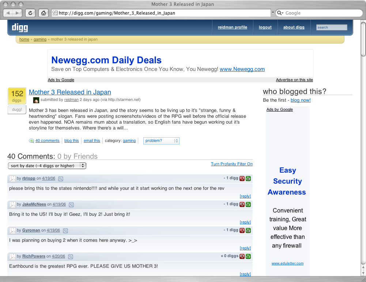Click block-user circle icon next to JakeMcNees

71,205
